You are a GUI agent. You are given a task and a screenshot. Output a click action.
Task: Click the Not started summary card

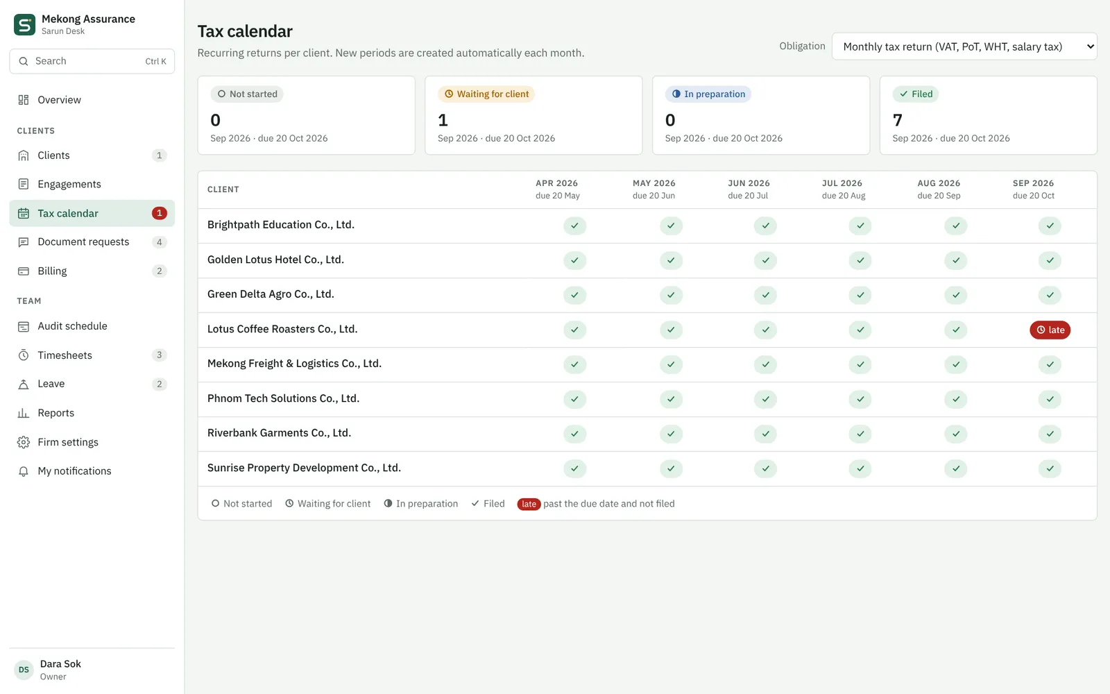[306, 115]
